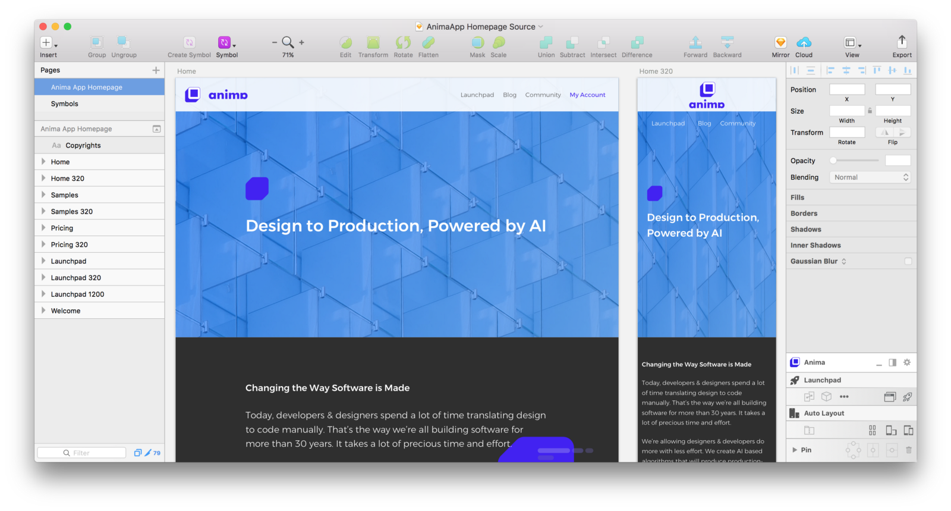Screen dimensions: 951x511
Task: Select the Symbols page
Action: click(65, 104)
